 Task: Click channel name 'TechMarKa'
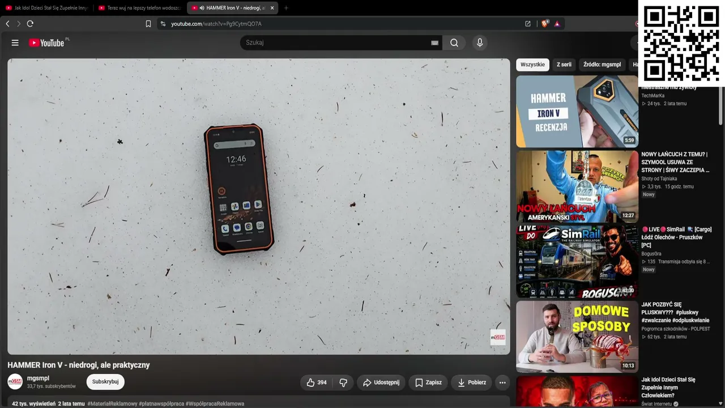(653, 96)
